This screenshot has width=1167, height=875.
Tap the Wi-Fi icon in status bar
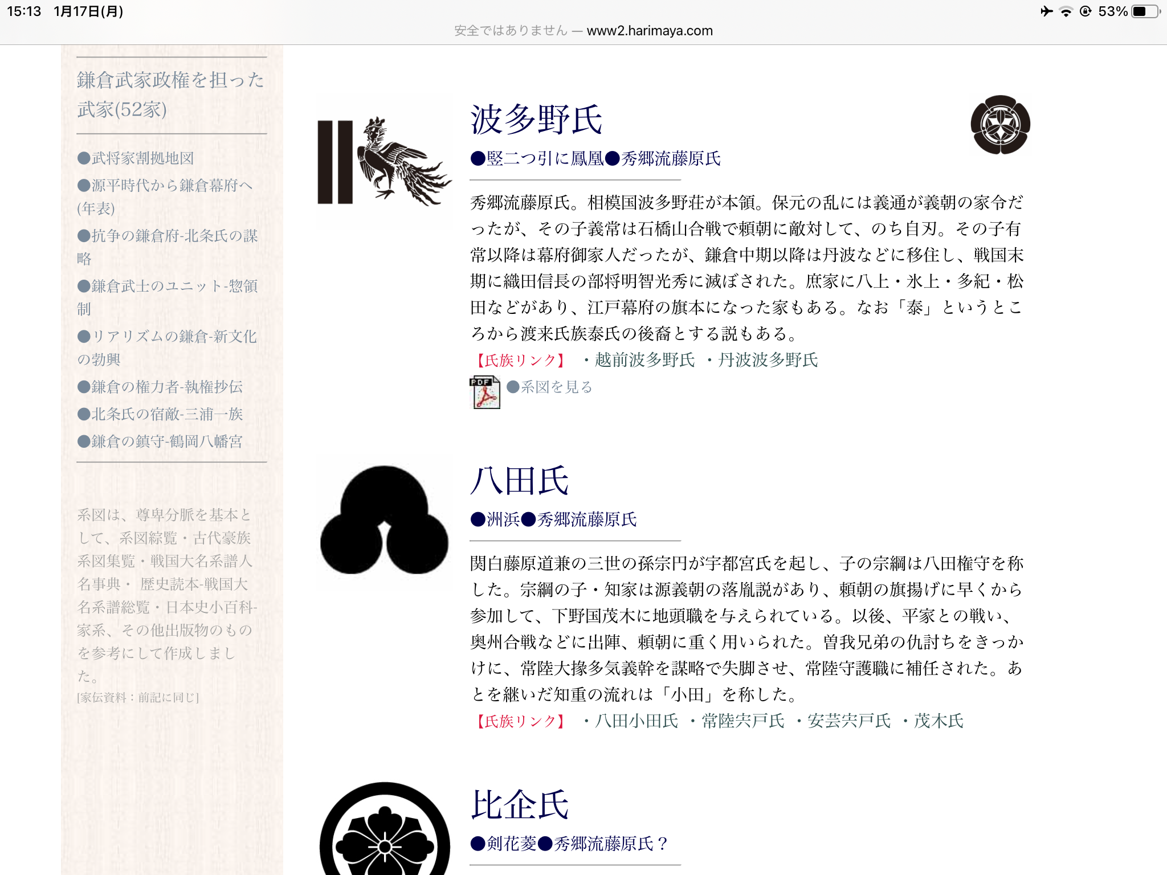[1066, 11]
